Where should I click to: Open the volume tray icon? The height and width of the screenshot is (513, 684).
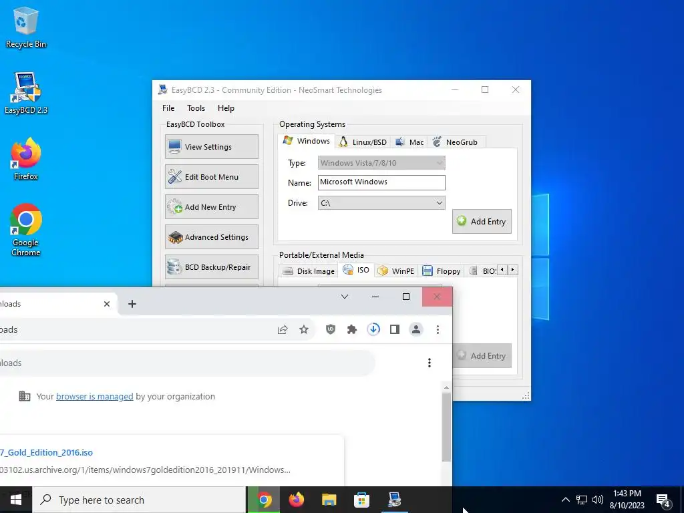point(598,500)
